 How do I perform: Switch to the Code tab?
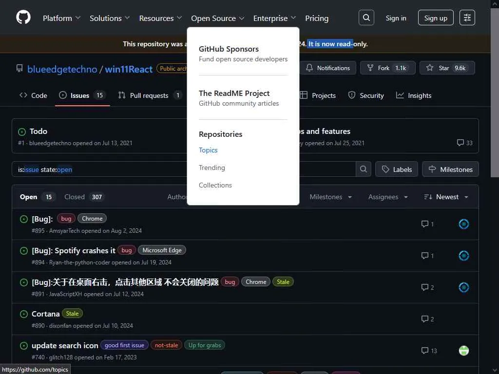coord(33,95)
